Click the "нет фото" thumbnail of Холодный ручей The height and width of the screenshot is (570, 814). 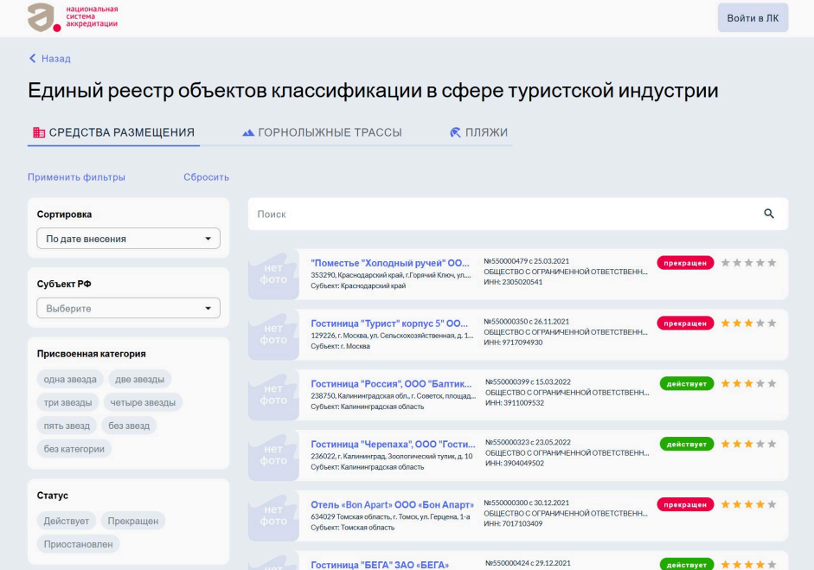point(273,274)
